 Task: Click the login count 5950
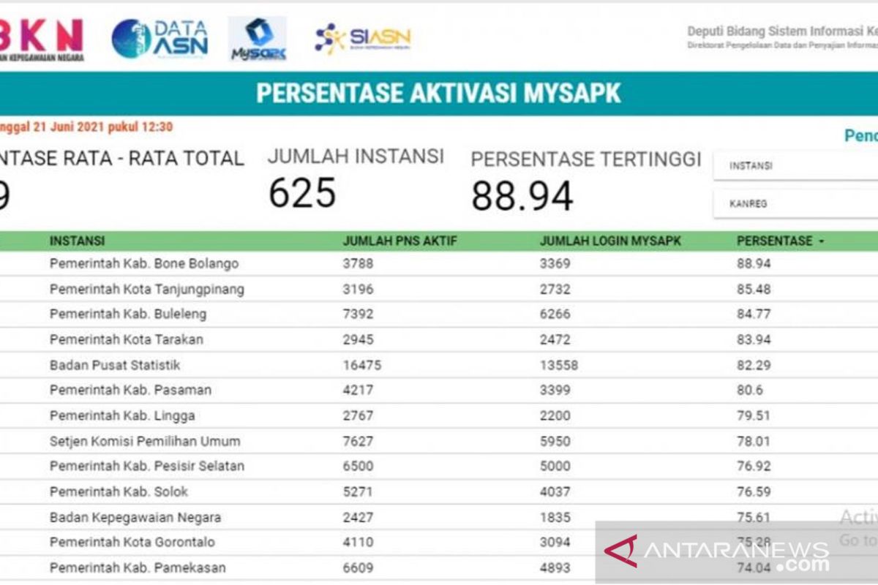(x=555, y=441)
